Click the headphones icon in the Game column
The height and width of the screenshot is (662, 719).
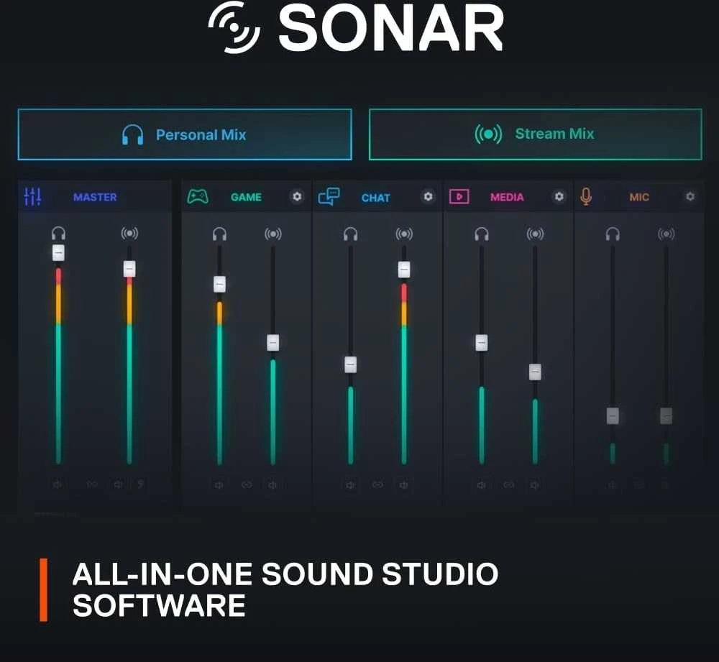click(219, 234)
